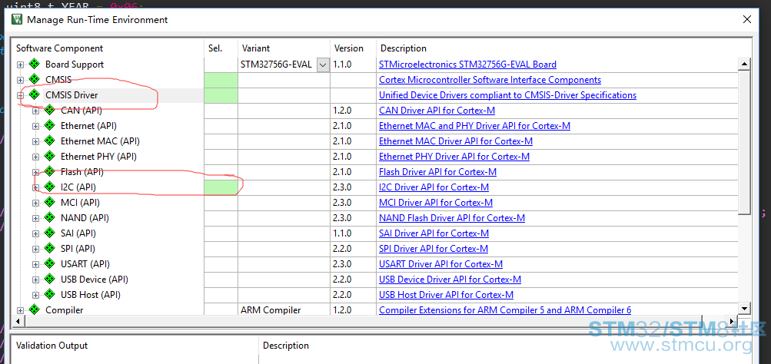
Task: Open the USART Driver API link
Action: tap(440, 264)
